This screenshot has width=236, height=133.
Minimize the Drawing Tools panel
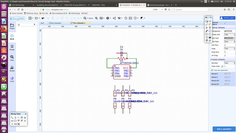point(211,17)
